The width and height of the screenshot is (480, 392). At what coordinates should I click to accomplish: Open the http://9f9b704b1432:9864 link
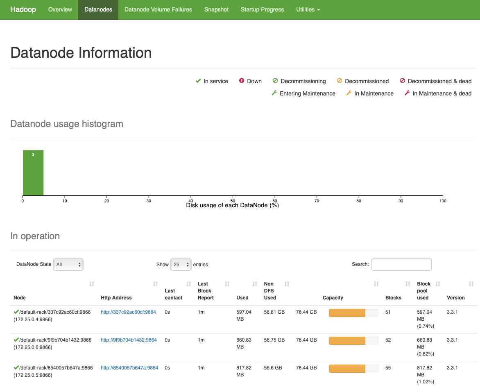coord(129,340)
